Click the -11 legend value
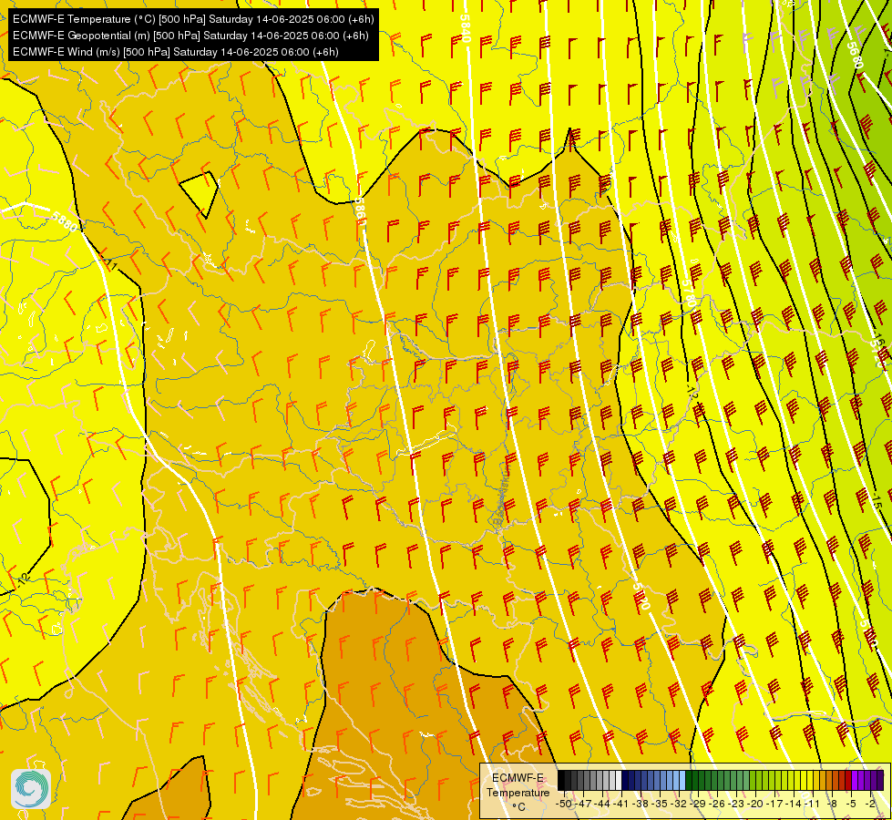The image size is (892, 820). click(813, 804)
